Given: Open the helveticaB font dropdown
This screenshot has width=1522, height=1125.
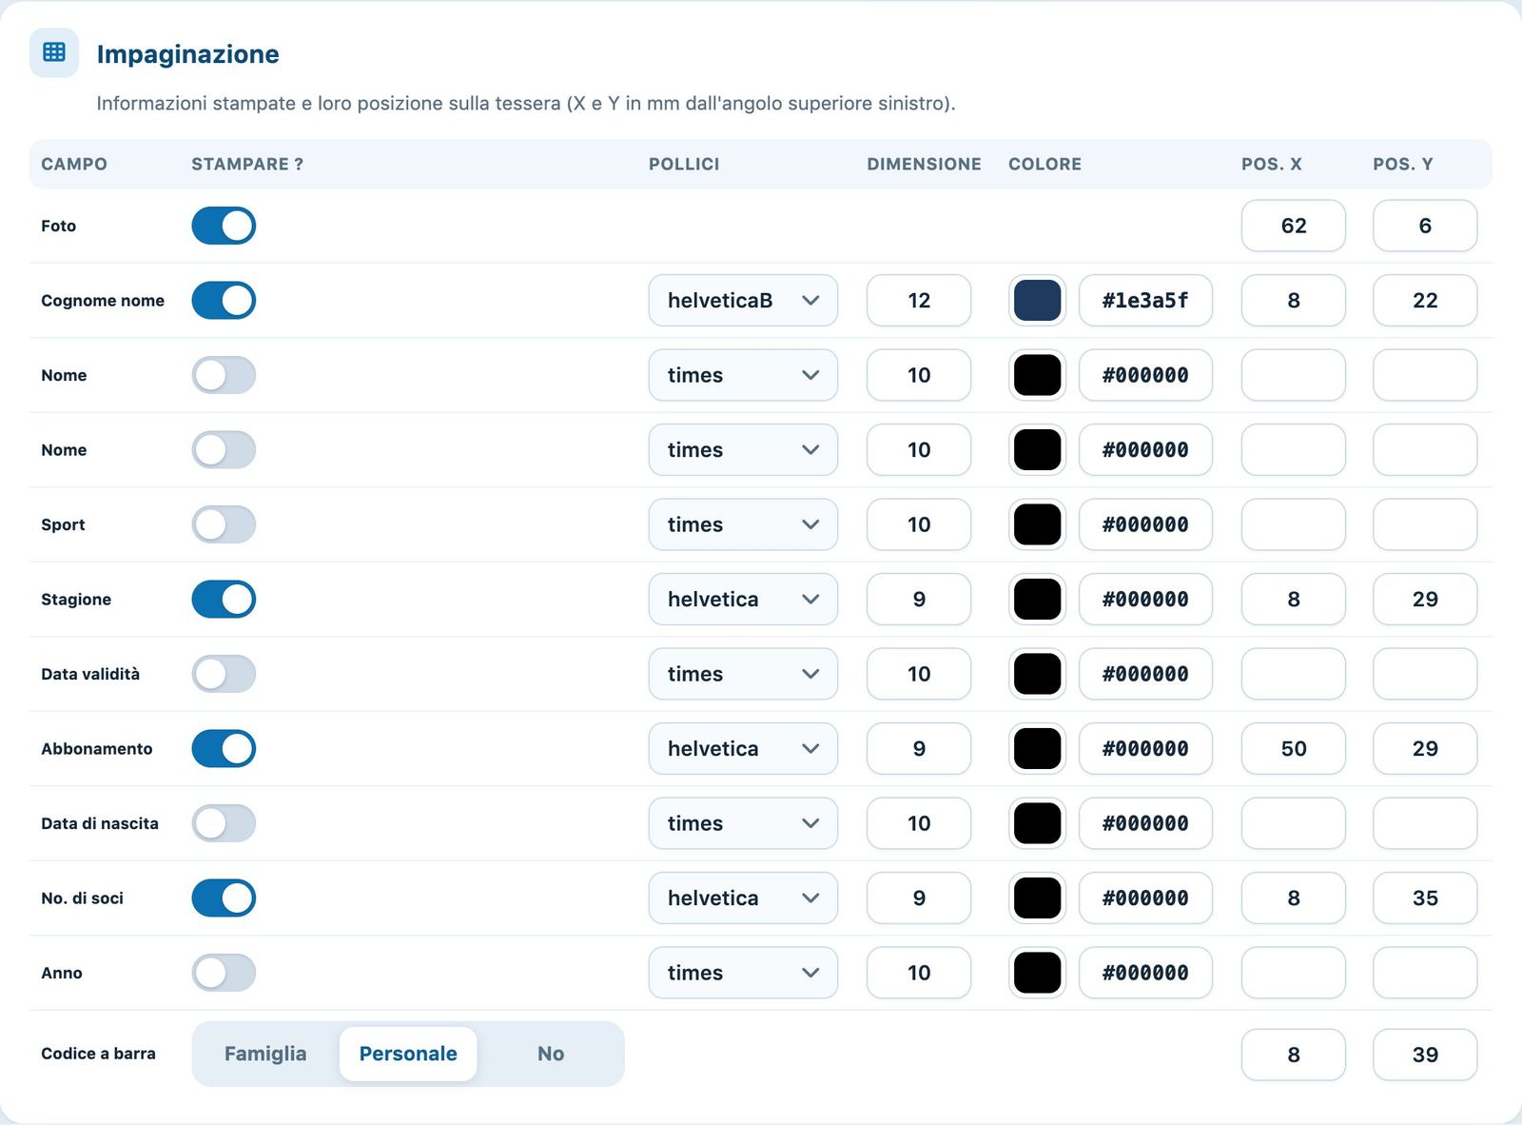Looking at the screenshot, I should pyautogui.click(x=743, y=300).
